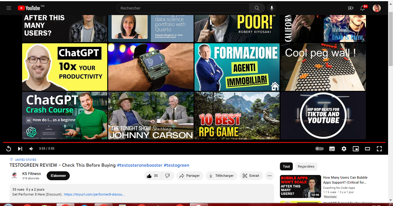
Task: Open the KS Fitness channel avatar
Action: [x=14, y=176]
